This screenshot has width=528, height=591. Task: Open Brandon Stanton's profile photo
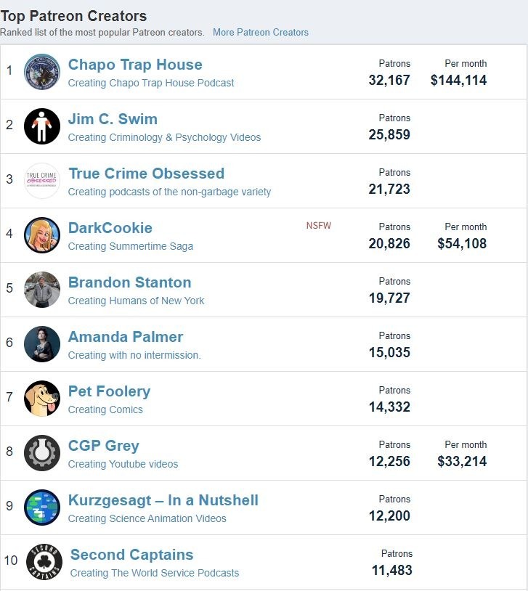(42, 290)
